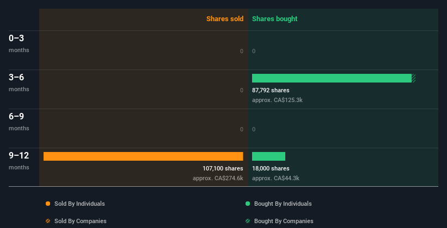This screenshot has width=447, height=228.
Task: Click the 6–9 months shares sold zero
Action: pos(242,129)
